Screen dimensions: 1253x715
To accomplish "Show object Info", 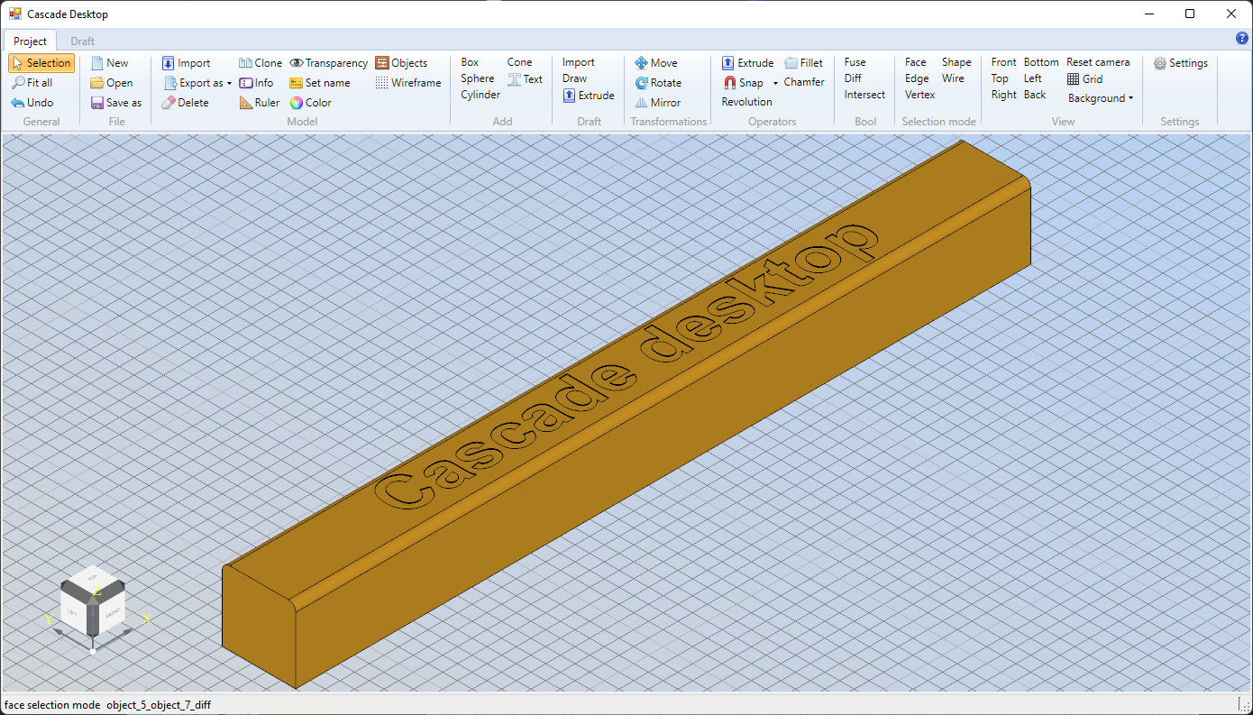I will [256, 83].
